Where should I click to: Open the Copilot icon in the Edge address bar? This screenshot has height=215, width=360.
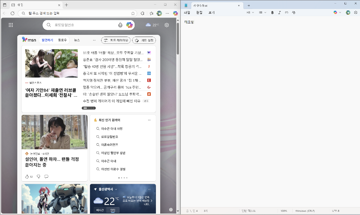tap(175, 13)
